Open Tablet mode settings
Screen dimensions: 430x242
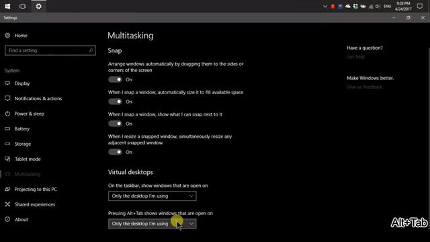[x=28, y=159]
